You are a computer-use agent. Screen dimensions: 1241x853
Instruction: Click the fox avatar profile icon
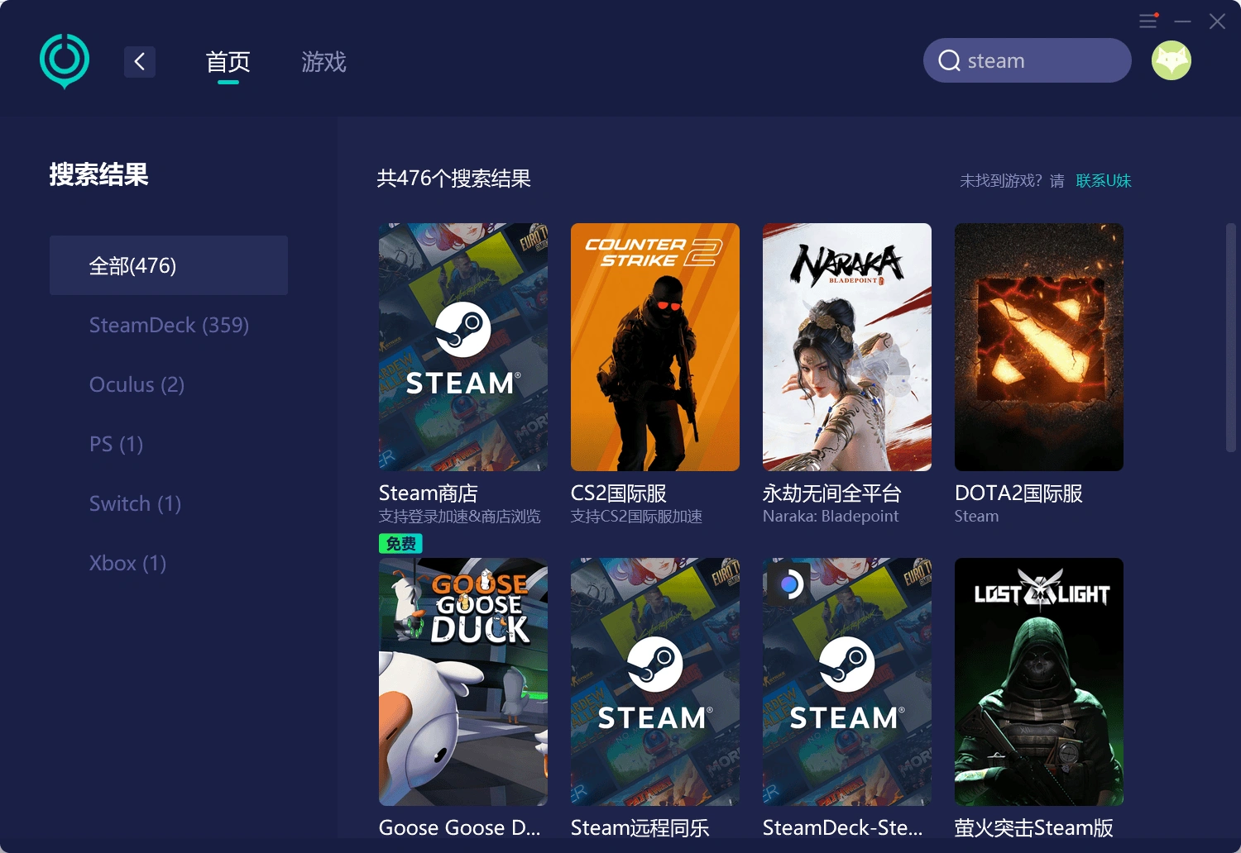coord(1172,60)
